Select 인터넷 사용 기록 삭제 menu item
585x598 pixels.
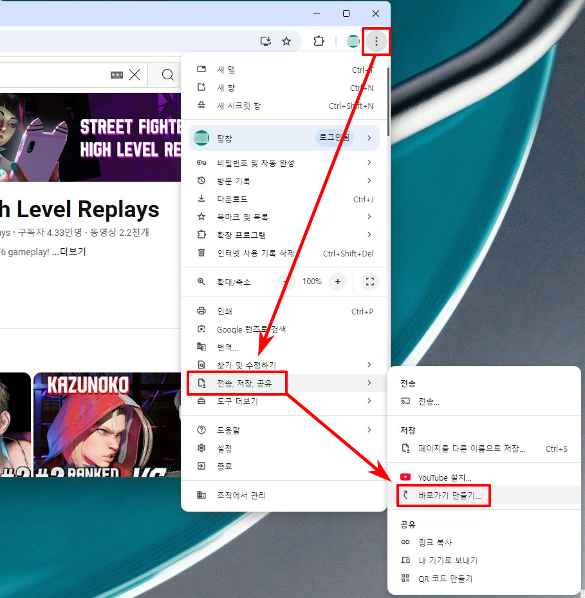284,253
